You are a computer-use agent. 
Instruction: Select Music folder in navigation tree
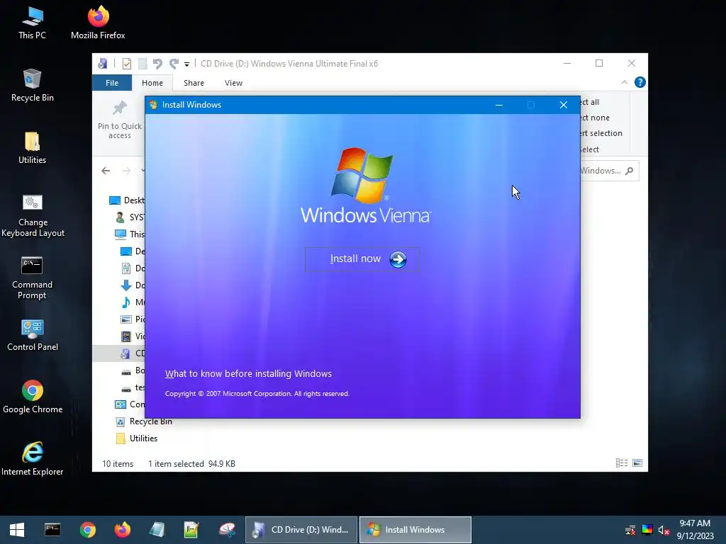click(133, 302)
